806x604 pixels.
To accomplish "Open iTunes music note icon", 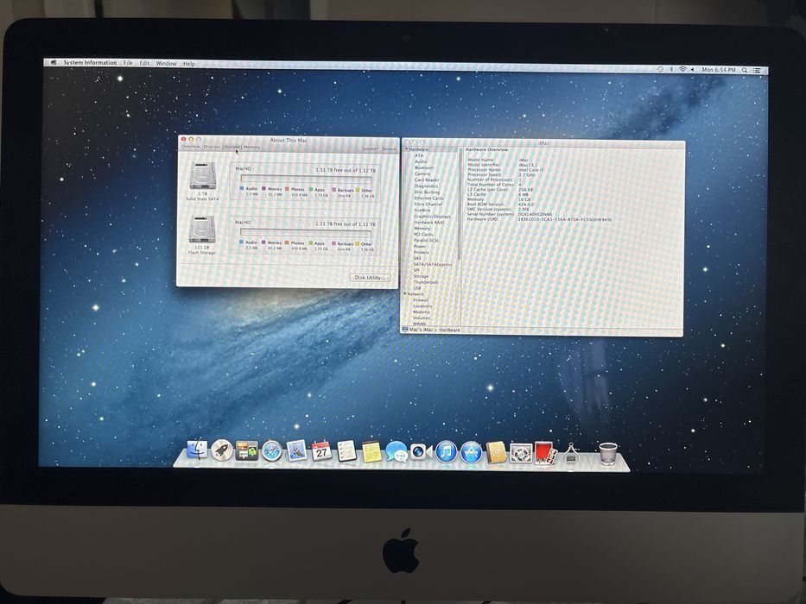I will (446, 452).
